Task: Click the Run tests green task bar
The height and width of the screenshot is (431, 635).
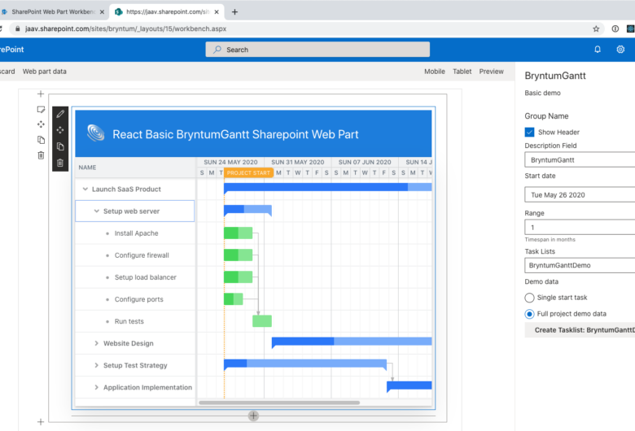Action: 262,321
